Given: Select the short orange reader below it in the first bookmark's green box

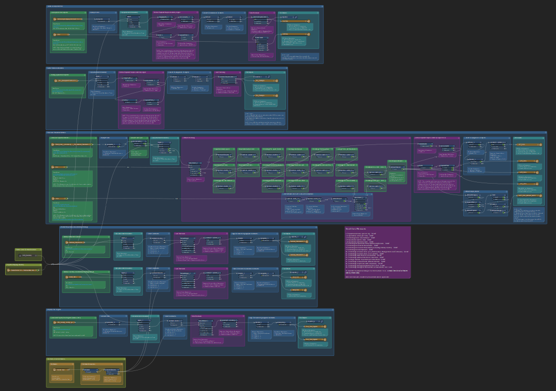Looking at the screenshot, I should [61, 35].
